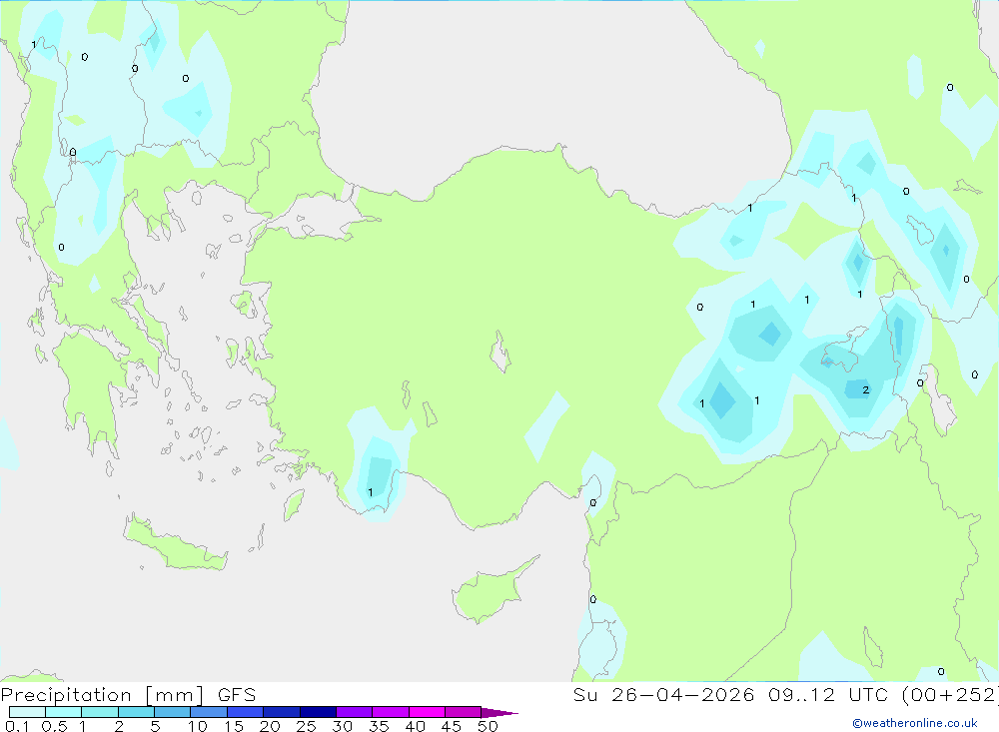
Task: Pick the violet swatch between 30 and 35
Action: click(x=355, y=712)
